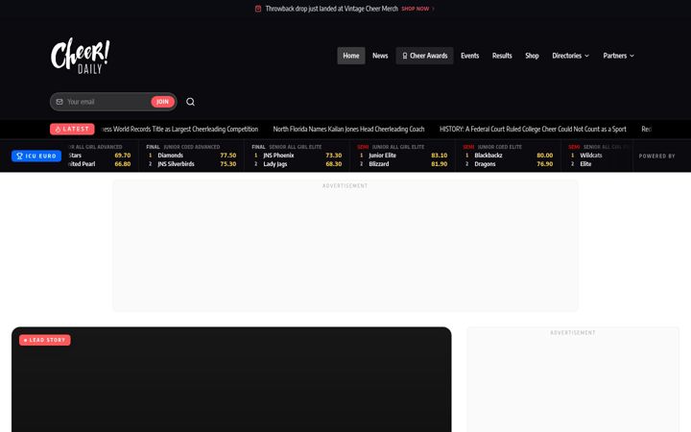Screen dimensions: 691x432
Task: Select the Blackbackz 80.00 score row
Action: point(508,156)
